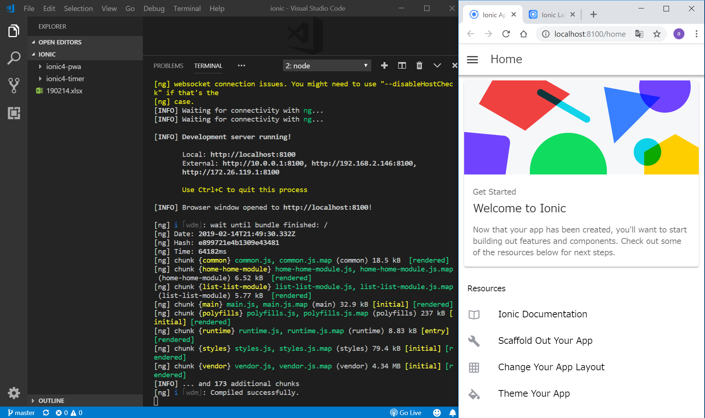Click the terminal cursor prompt line
Screen dimensions: 705x418
156,401
